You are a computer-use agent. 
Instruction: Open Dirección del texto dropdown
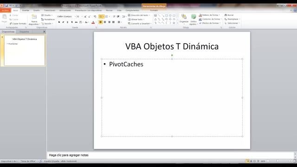[139, 15]
